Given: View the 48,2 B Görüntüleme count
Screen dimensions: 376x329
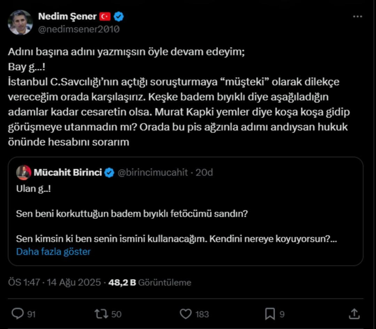Looking at the screenshot, I should tap(150, 282).
